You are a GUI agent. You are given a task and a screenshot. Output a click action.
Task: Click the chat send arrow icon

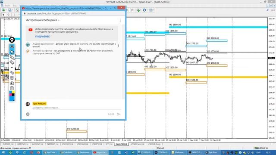click(119, 114)
